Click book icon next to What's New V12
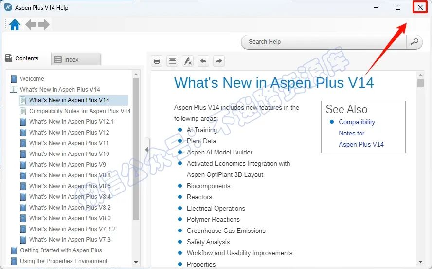 (23, 133)
